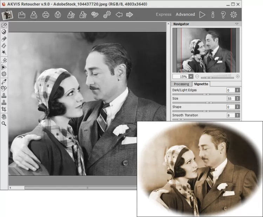Select the Hand tool
The height and width of the screenshot is (217, 263).
(x=4, y=117)
